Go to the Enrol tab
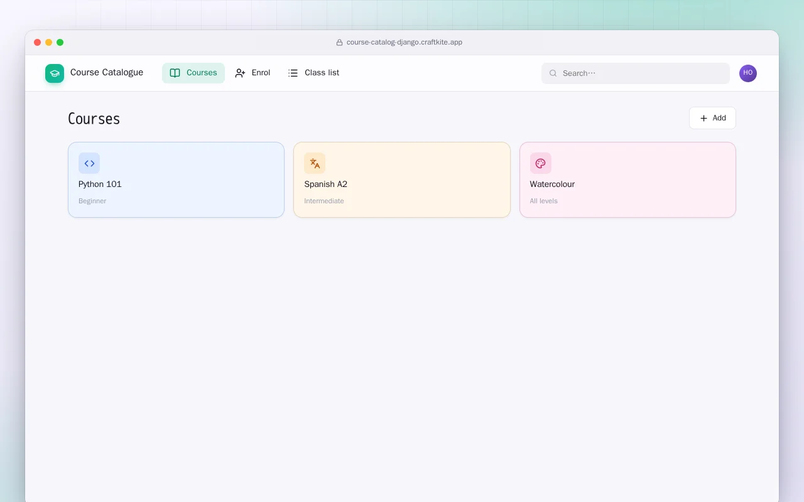Viewport: 804px width, 502px height. point(253,73)
